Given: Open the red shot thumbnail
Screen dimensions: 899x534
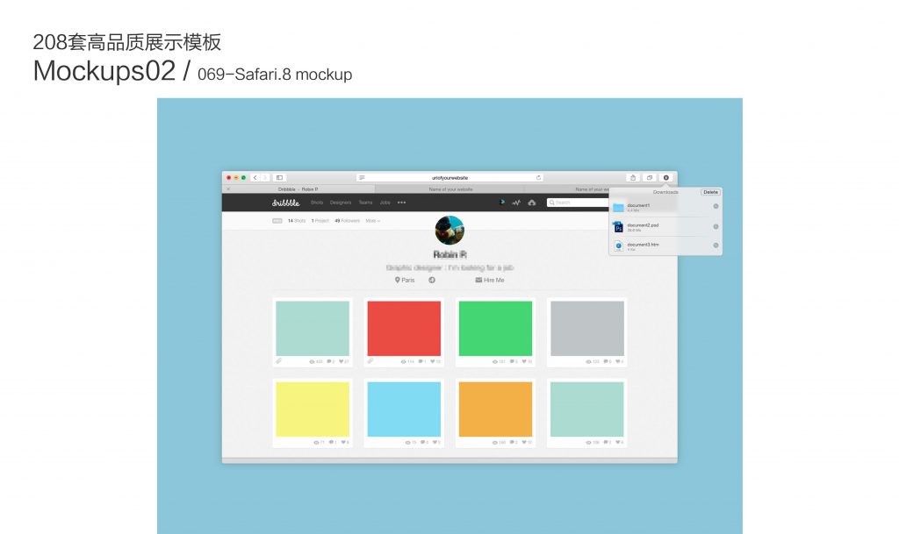Looking at the screenshot, I should coord(404,328).
